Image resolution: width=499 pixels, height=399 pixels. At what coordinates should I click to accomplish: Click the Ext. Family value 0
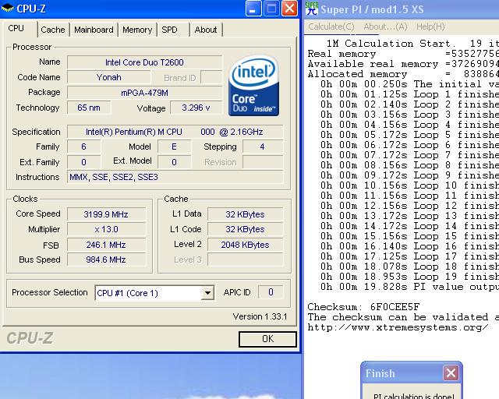coord(83,162)
